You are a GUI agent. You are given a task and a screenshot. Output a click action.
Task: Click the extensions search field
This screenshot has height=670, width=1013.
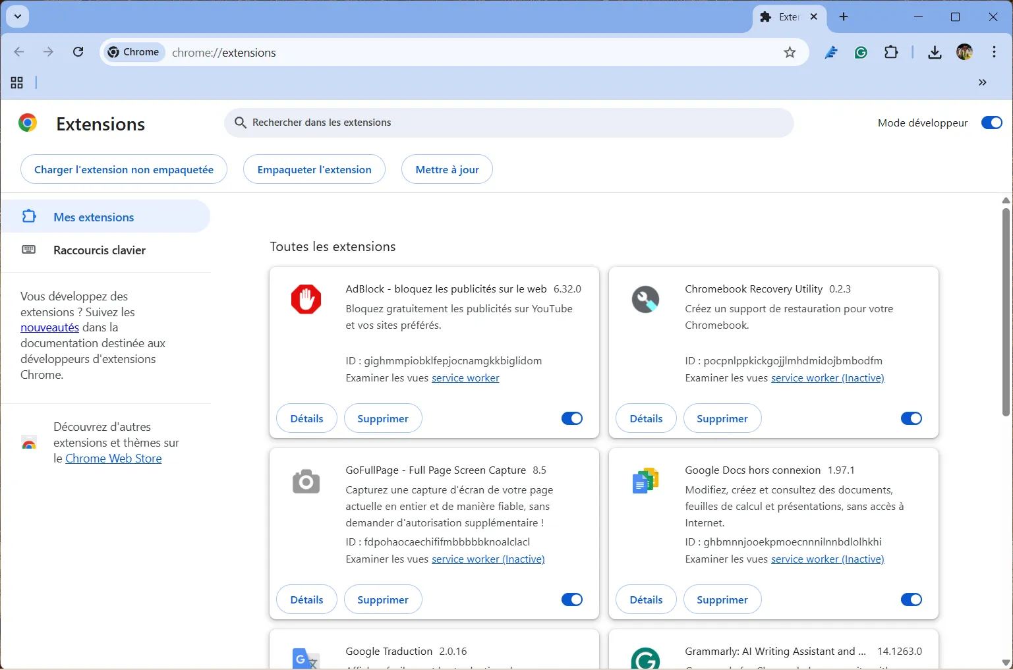tap(509, 123)
